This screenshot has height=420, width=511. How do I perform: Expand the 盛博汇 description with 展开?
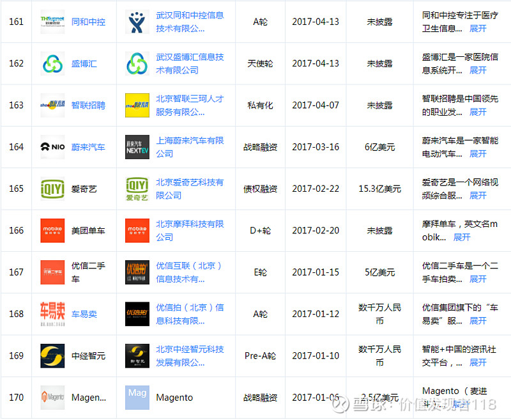[478, 70]
